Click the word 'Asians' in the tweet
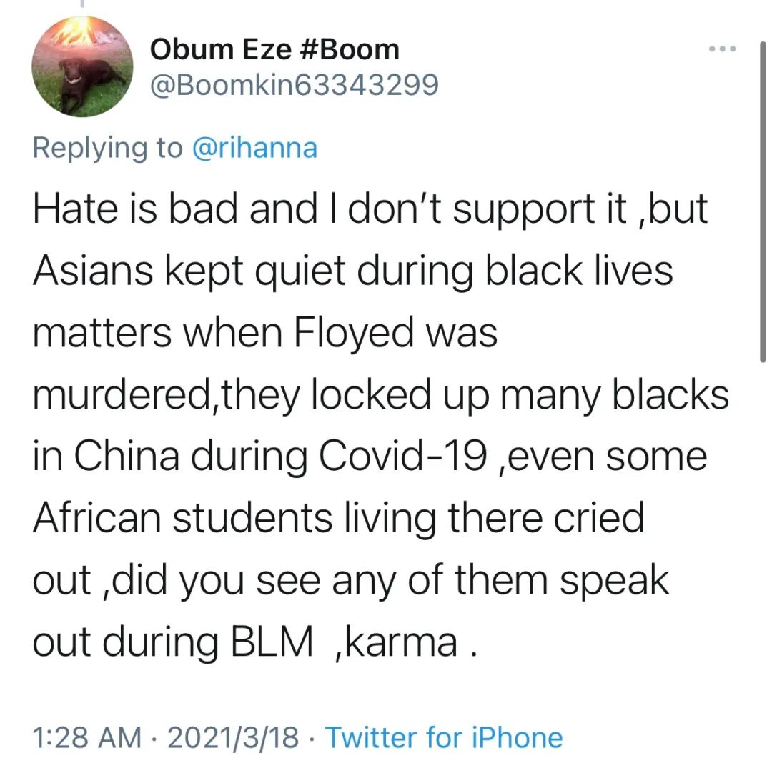The image size is (772, 778). [93, 271]
